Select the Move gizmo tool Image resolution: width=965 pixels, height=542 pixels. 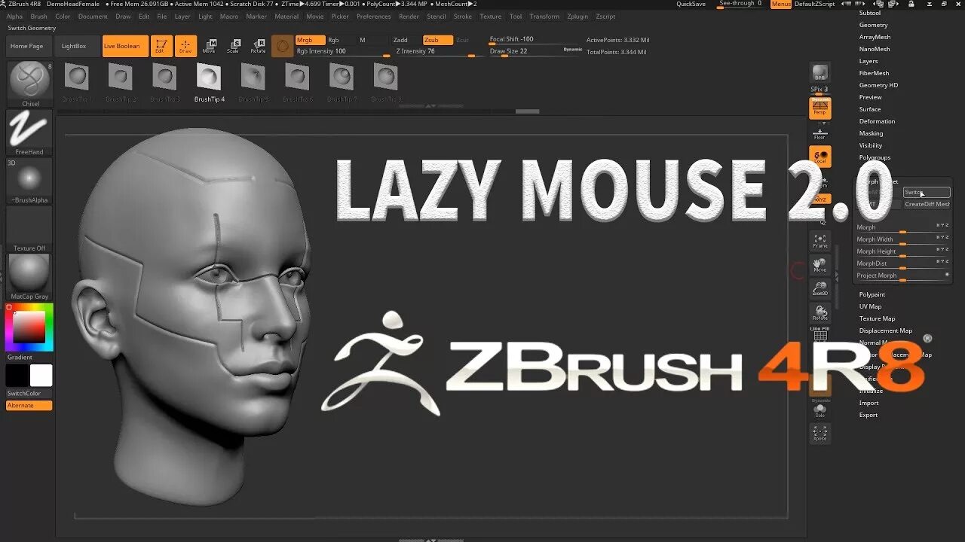(x=210, y=46)
